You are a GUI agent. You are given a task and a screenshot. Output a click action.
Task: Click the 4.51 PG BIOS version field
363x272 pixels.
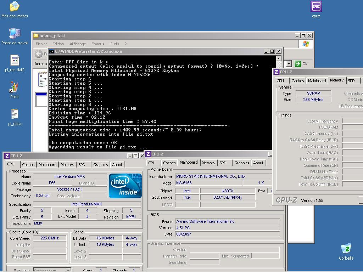point(227,228)
